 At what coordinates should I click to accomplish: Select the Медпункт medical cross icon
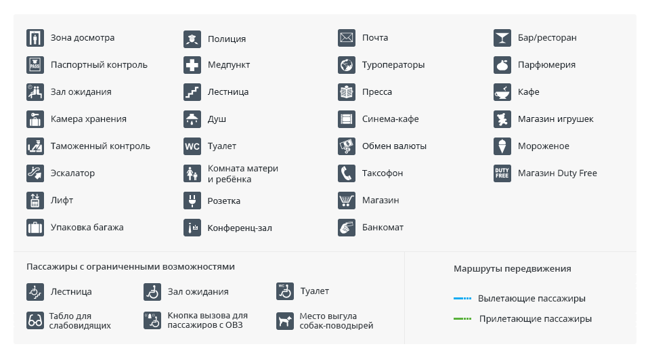coord(192,66)
